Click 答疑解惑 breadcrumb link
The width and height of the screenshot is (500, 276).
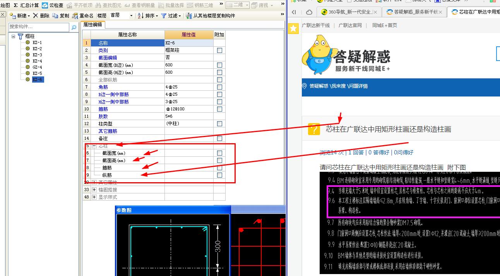tap(318, 86)
